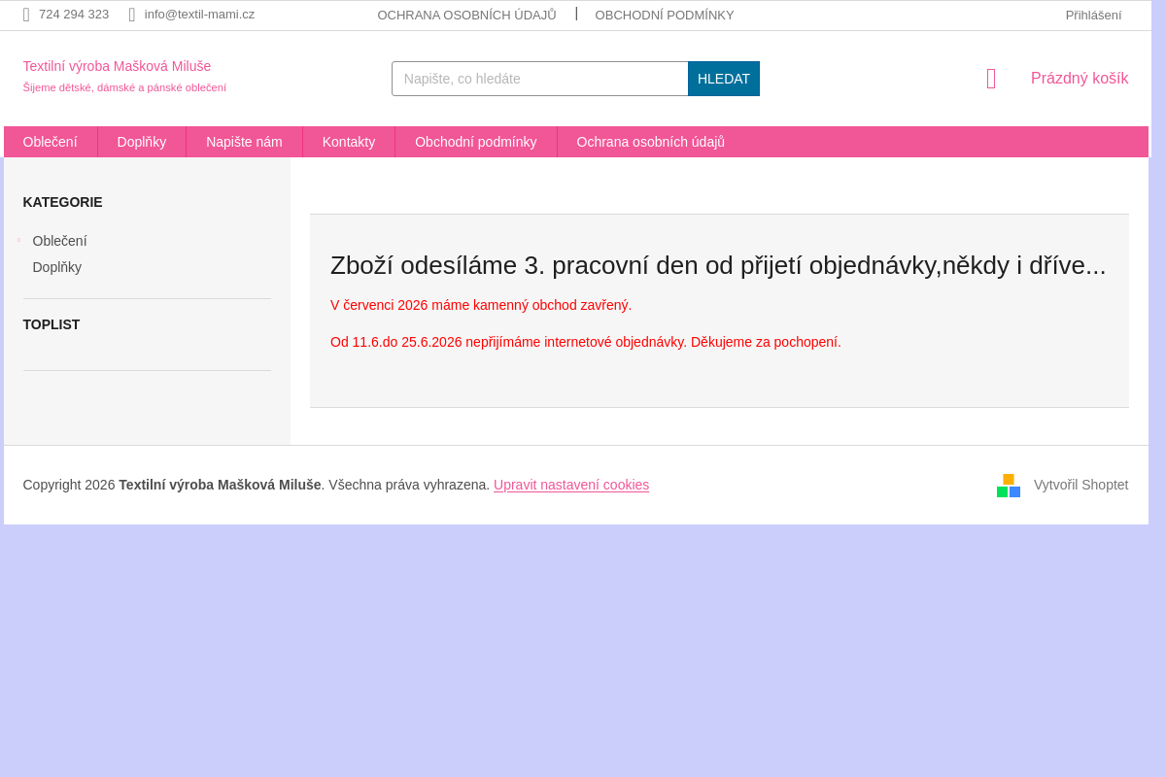1166x777 pixels.
Task: Expand the Oblečení category arrow in sidebar
Action: [x=18, y=240]
